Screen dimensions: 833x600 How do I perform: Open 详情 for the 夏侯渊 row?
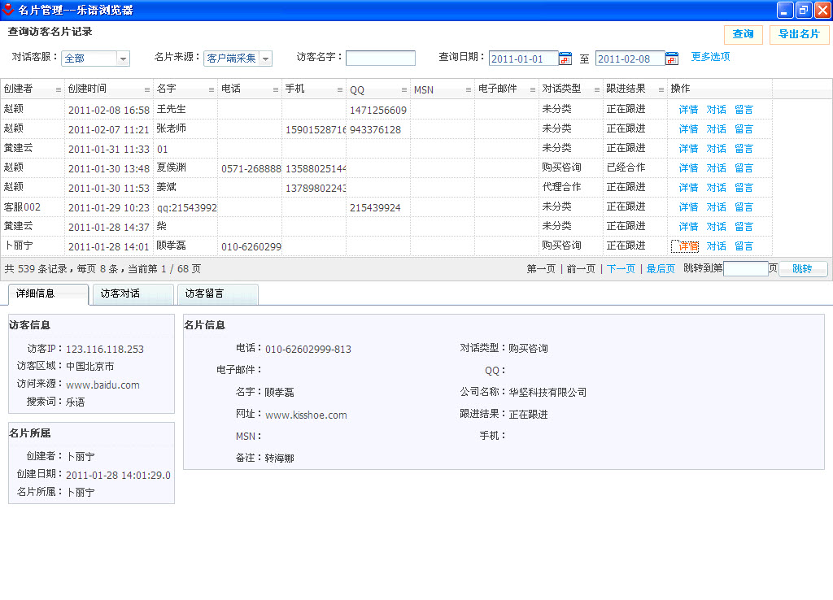[688, 167]
